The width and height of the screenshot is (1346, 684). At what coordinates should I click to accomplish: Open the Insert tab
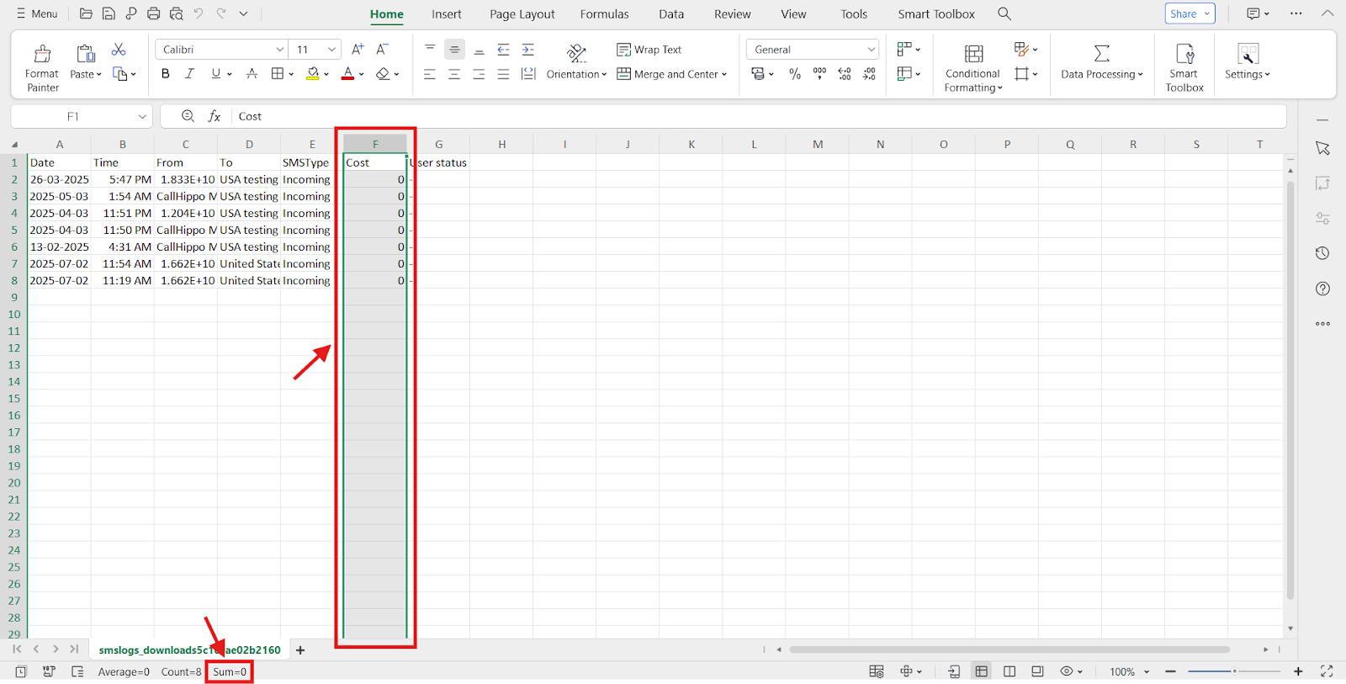(447, 14)
